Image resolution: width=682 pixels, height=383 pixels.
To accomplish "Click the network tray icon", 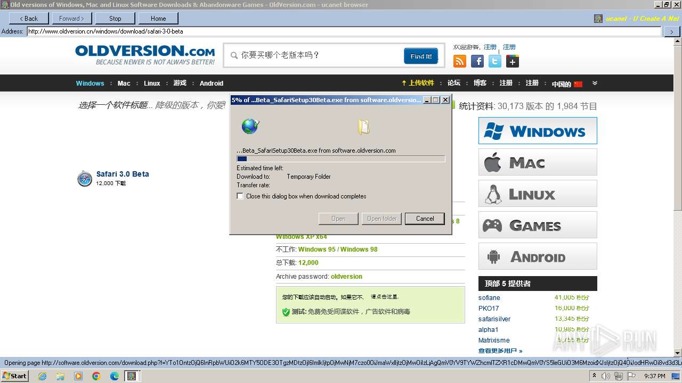I will [619, 376].
